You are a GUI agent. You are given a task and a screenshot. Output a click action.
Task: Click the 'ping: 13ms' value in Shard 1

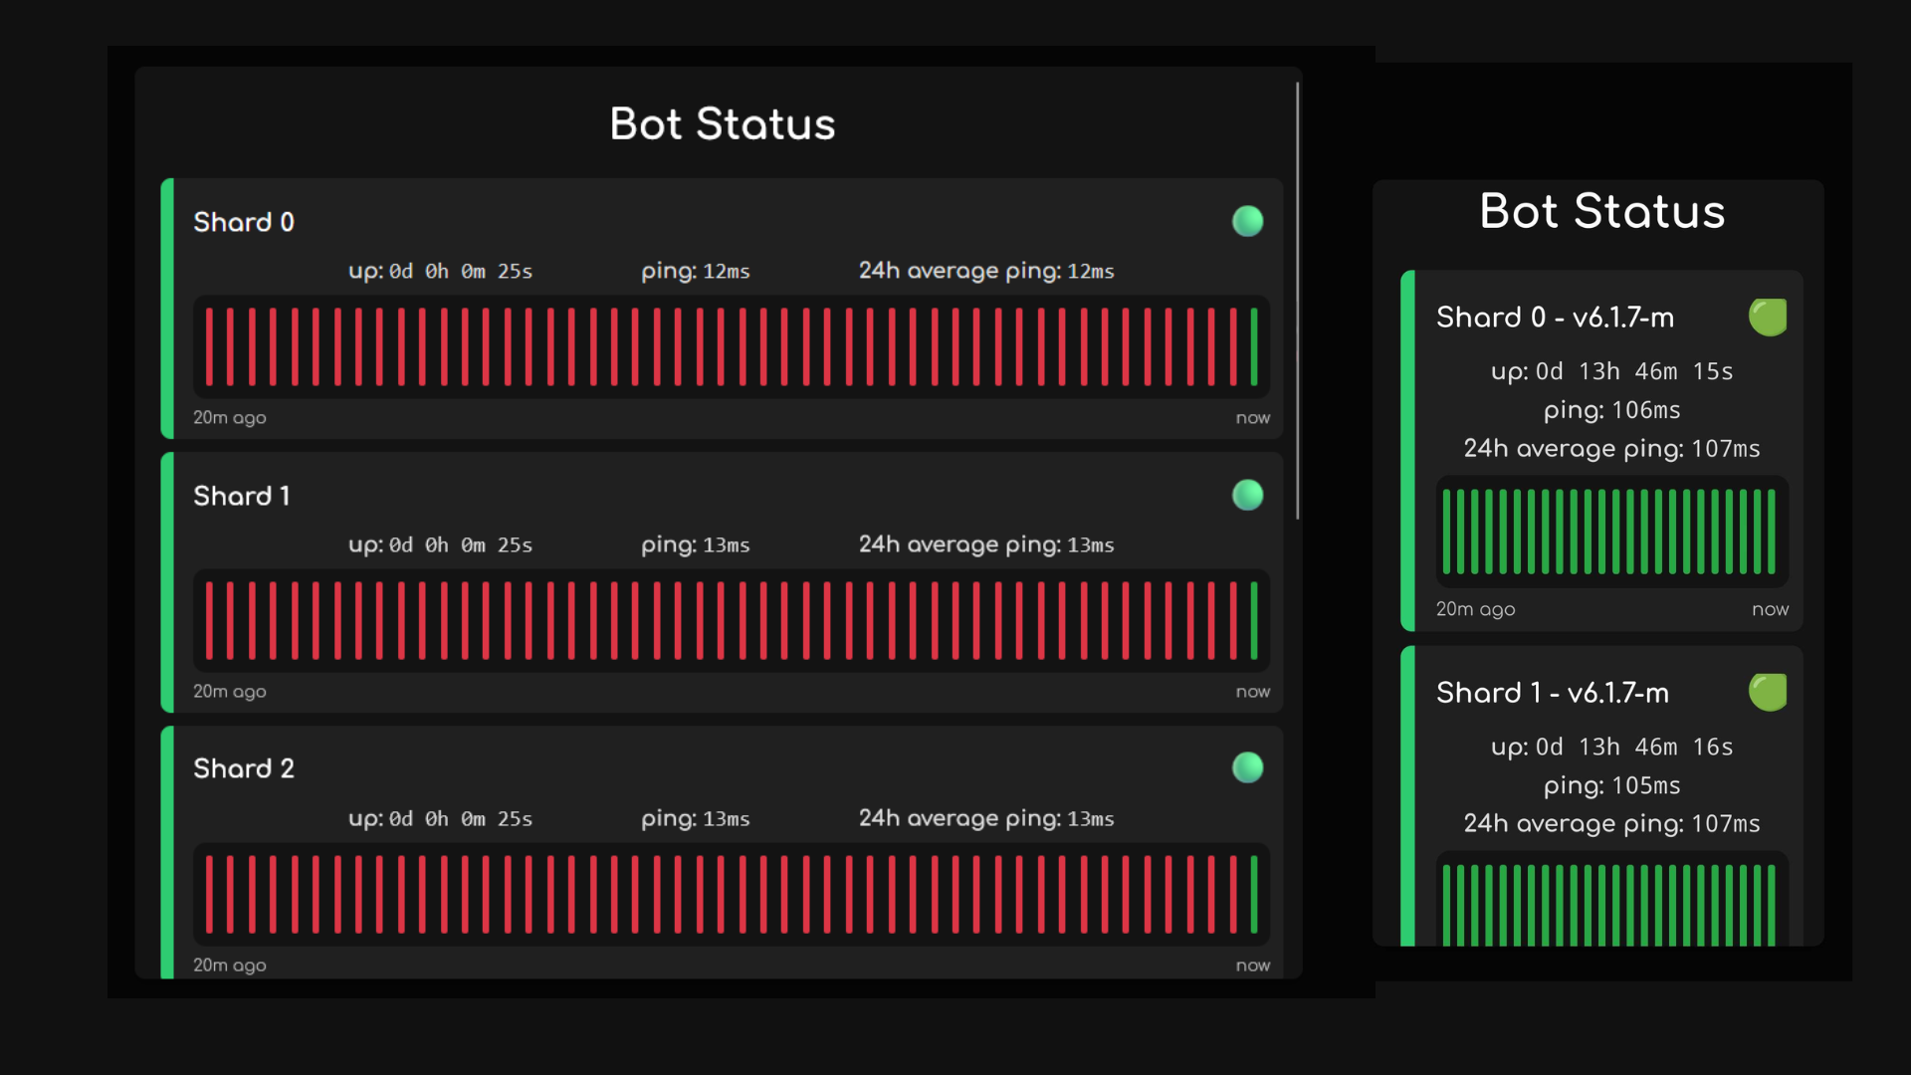(696, 544)
